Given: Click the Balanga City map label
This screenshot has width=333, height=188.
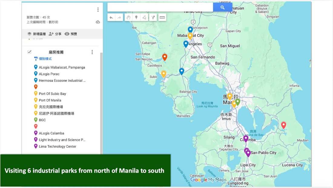Looking at the screenshot, I should click(188, 92).
